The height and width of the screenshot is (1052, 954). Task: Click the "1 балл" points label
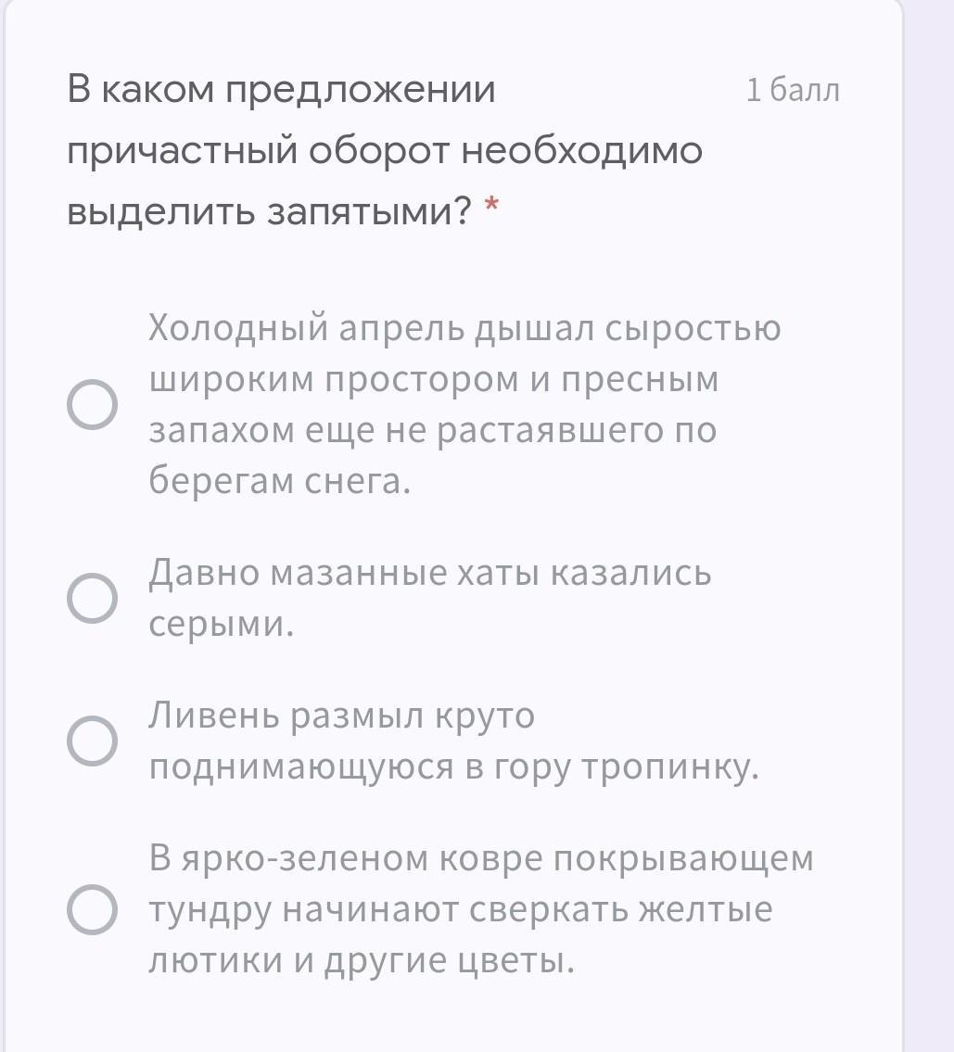coord(793,90)
